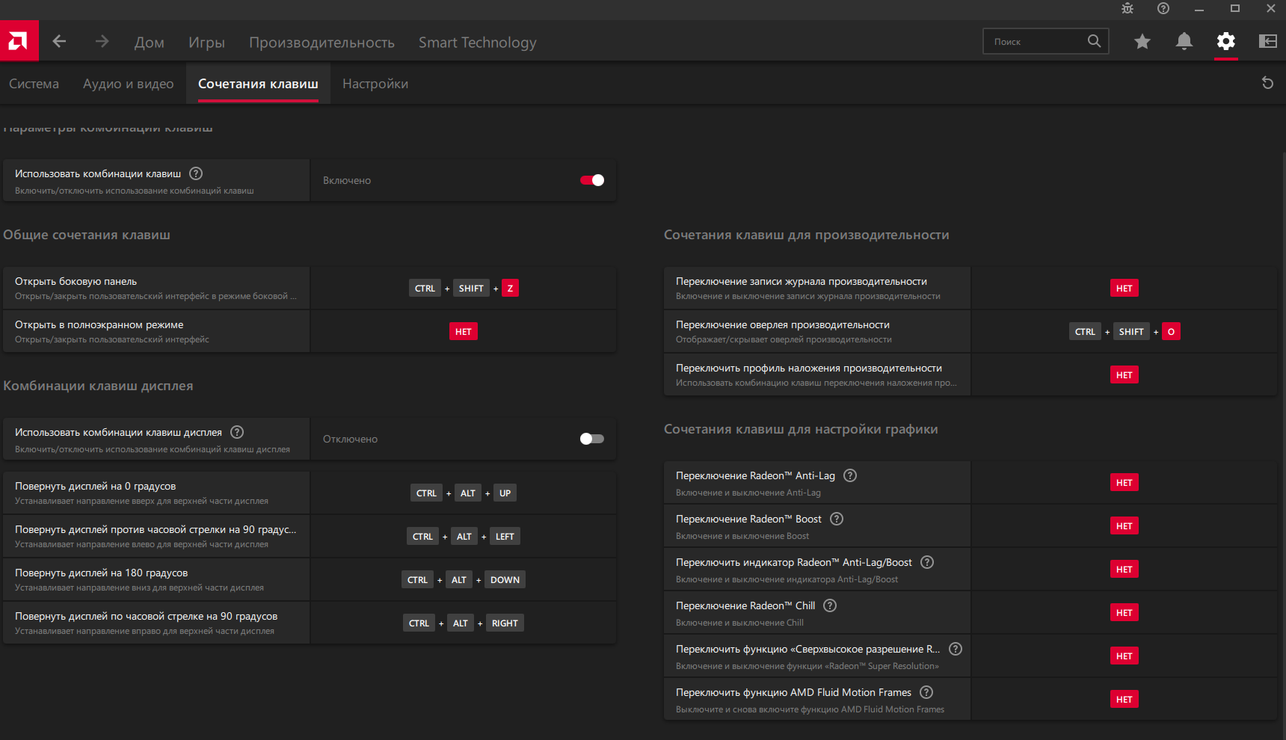Switch to the Система sub-tab
Viewport: 1286px width, 740px height.
coord(34,84)
